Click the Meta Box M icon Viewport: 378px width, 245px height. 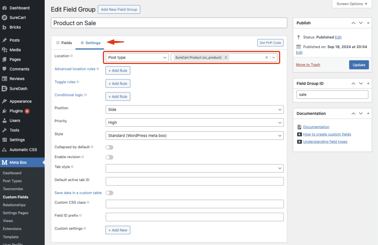[4, 163]
